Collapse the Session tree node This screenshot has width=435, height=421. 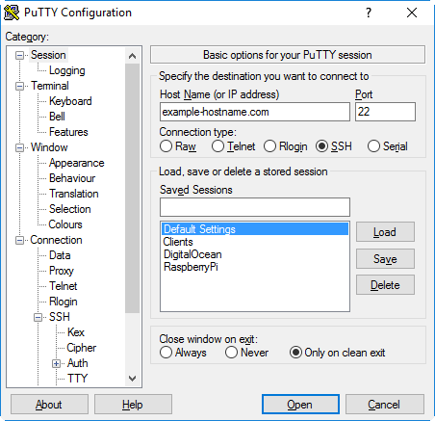click(19, 55)
